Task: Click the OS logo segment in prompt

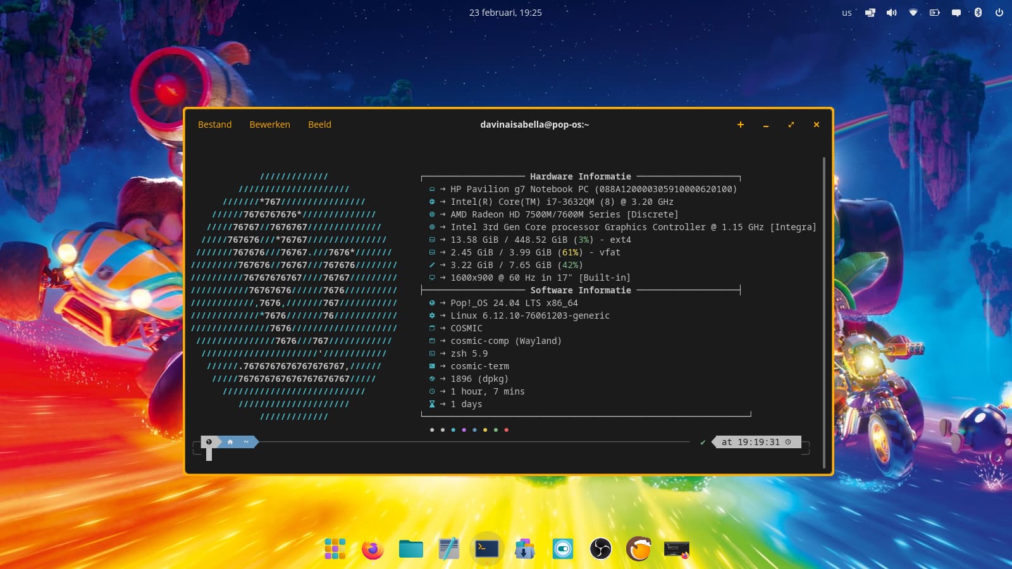Action: pyautogui.click(x=209, y=442)
